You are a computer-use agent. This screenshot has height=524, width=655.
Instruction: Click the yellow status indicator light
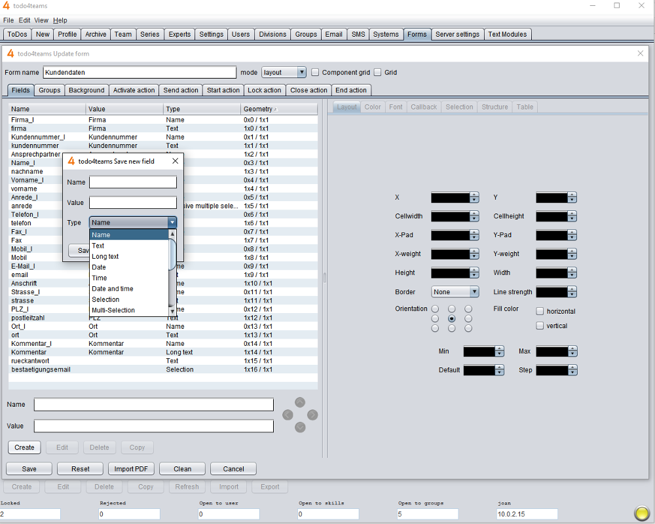click(x=642, y=513)
